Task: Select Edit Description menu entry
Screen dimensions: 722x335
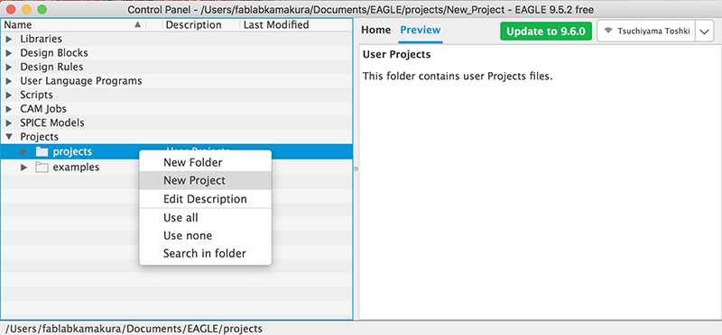Action: point(206,199)
